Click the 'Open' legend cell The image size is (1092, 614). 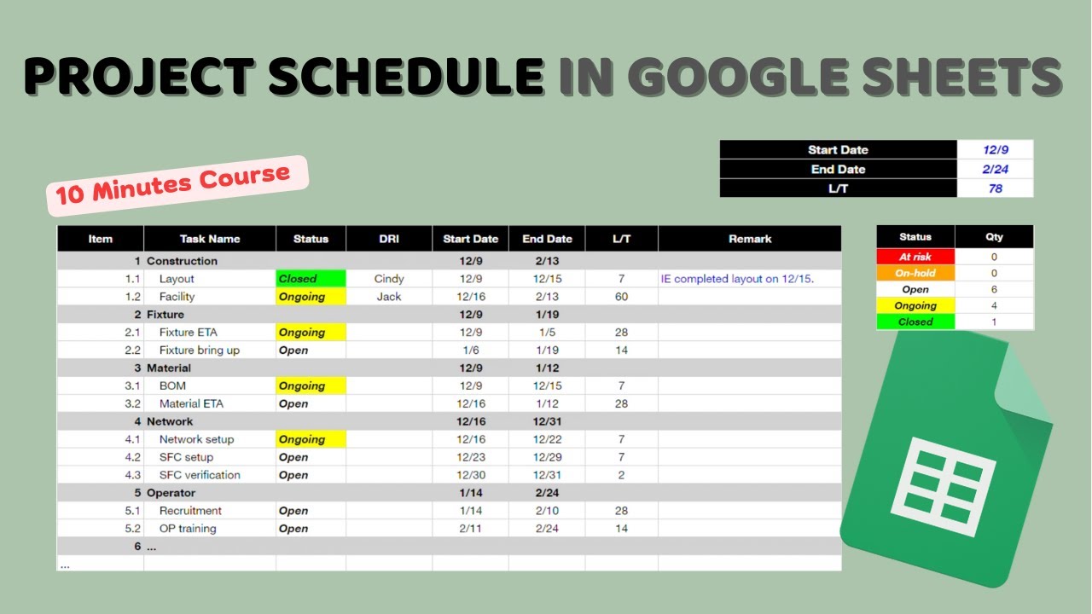point(915,289)
